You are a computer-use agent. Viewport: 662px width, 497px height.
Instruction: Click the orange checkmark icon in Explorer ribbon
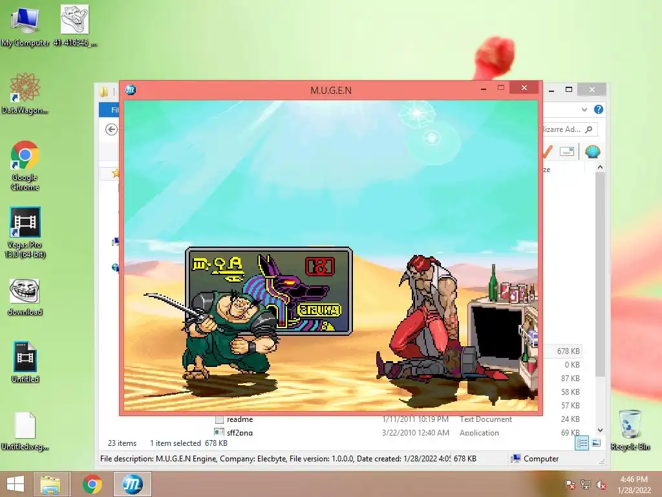(x=547, y=151)
